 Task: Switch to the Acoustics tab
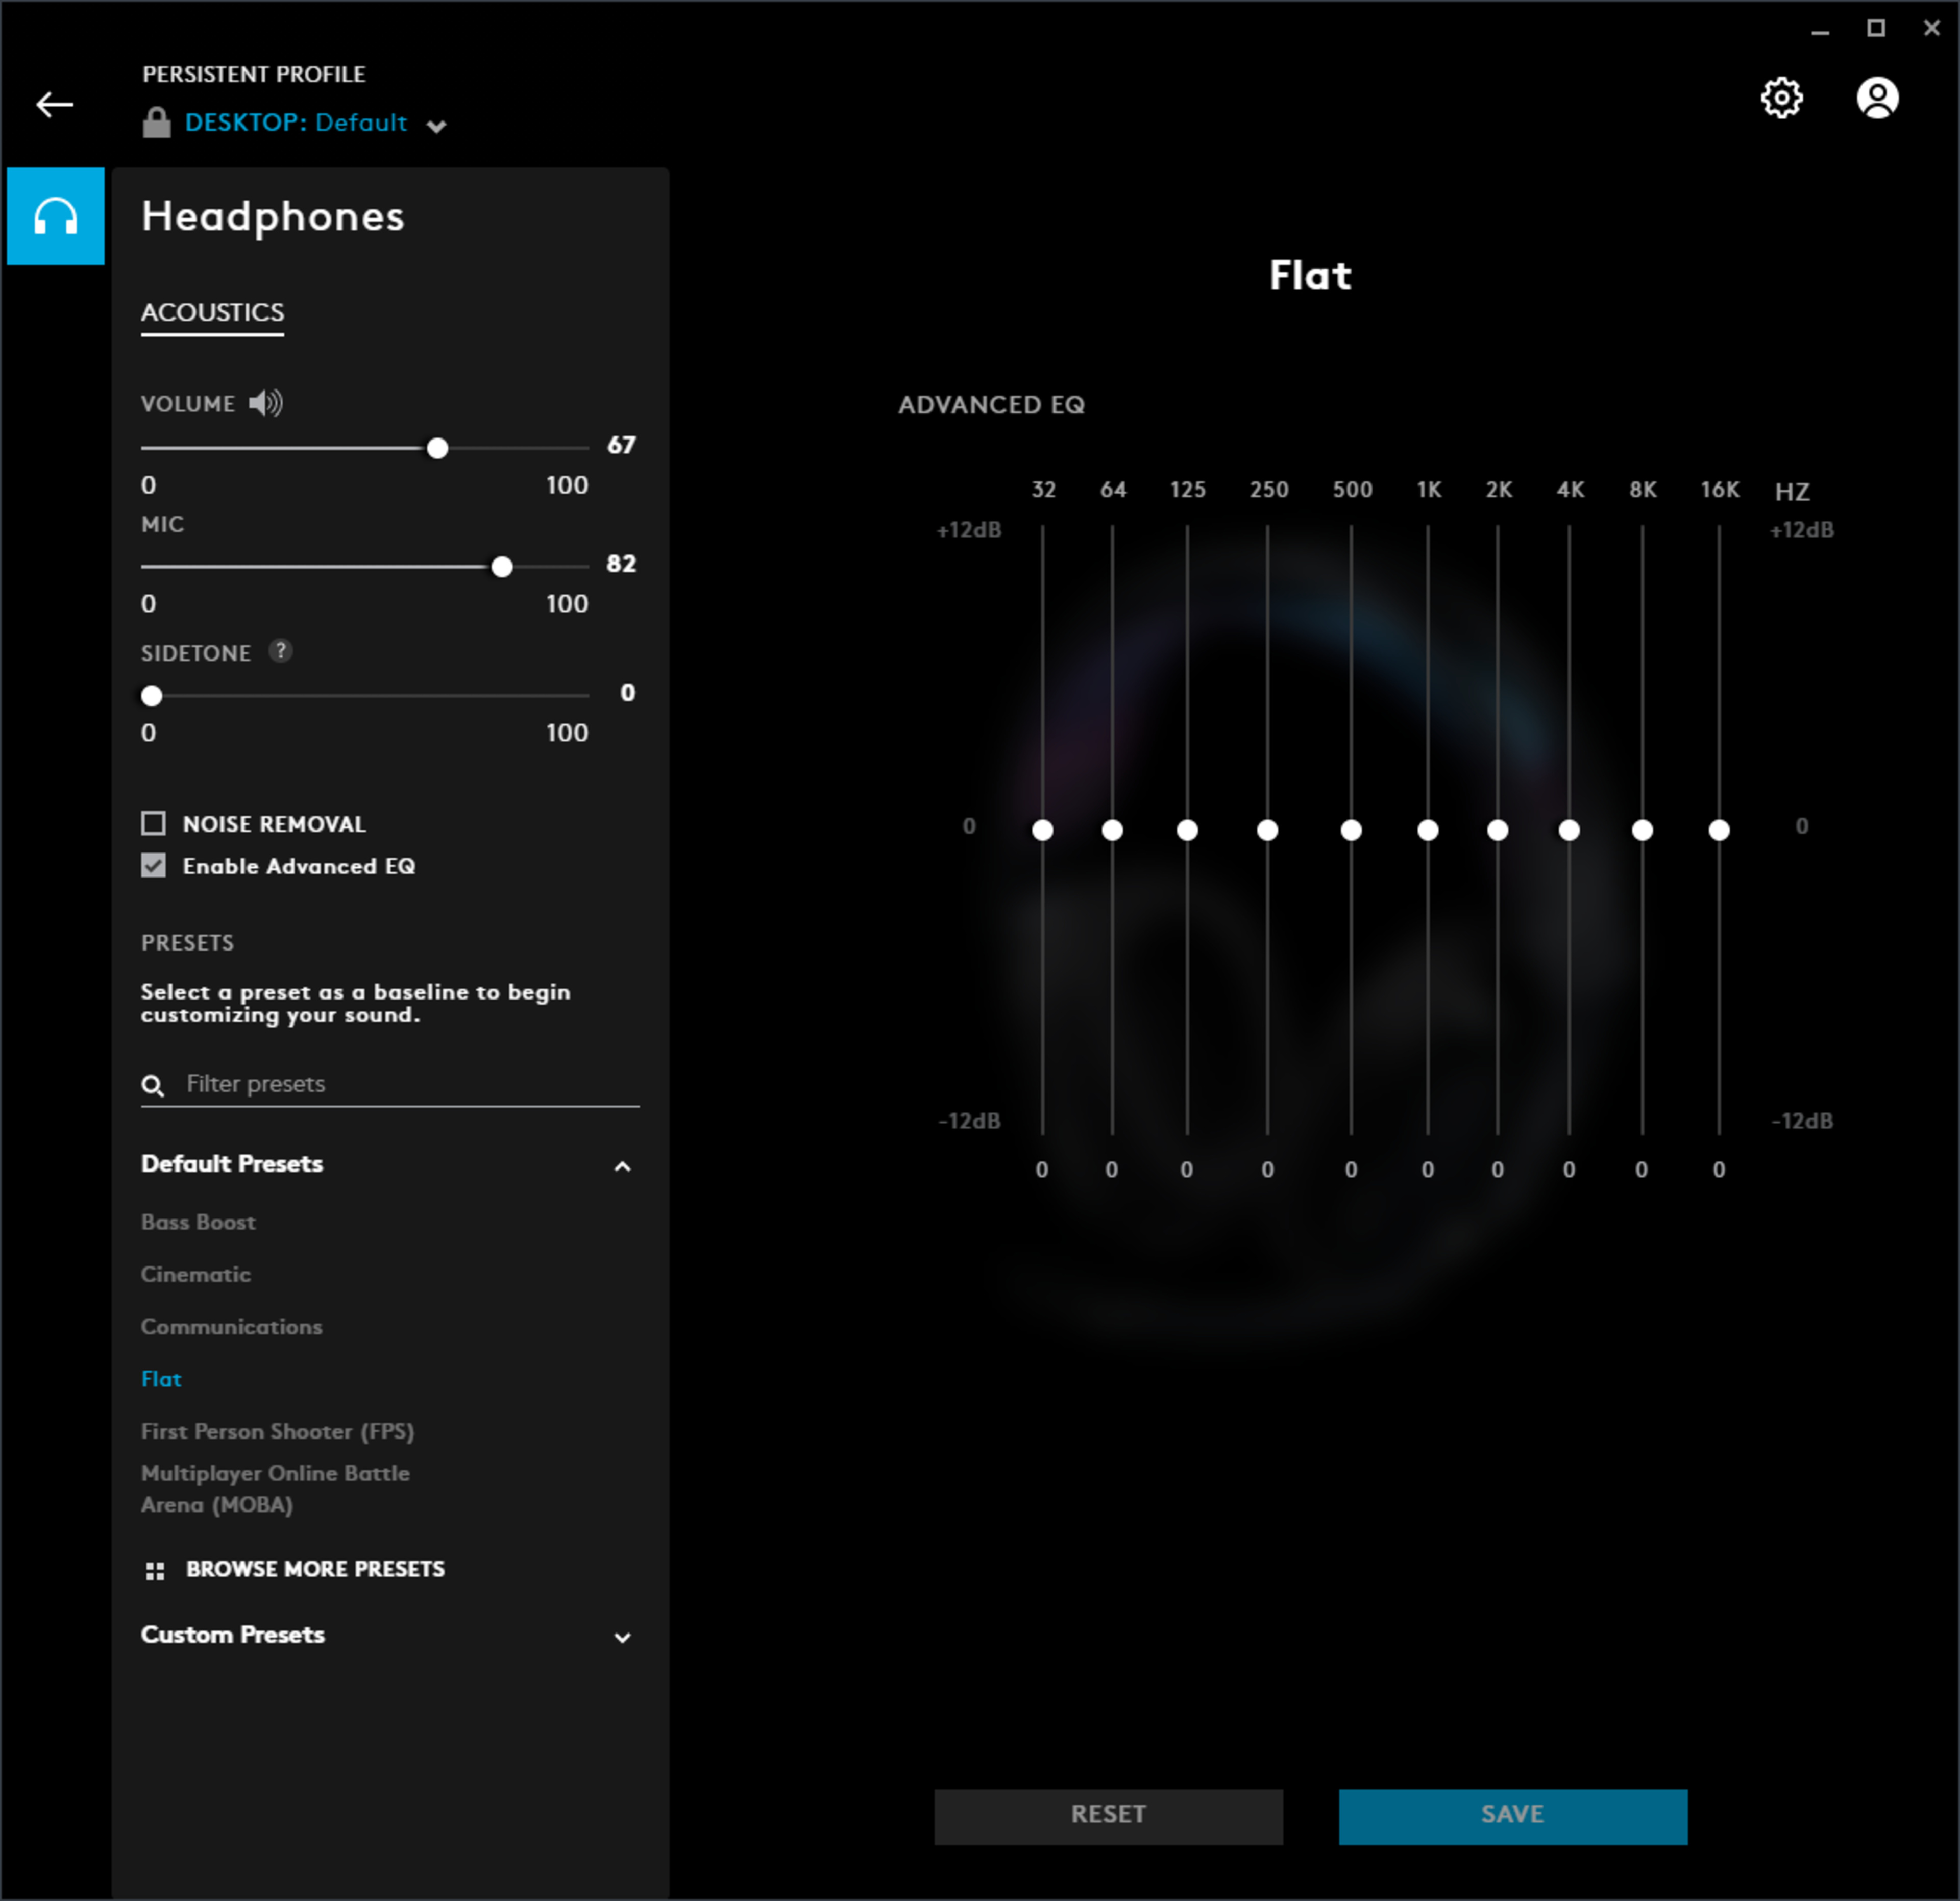click(212, 312)
